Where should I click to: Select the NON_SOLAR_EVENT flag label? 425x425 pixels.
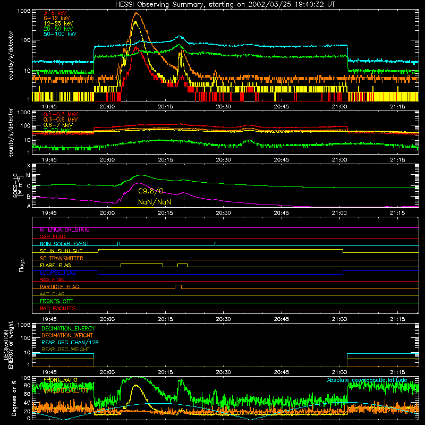[64, 244]
